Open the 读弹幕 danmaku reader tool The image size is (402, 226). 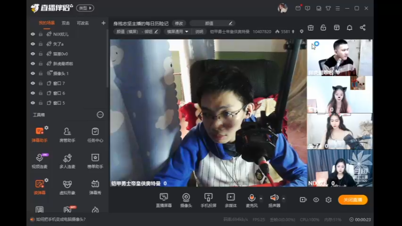(x=39, y=187)
